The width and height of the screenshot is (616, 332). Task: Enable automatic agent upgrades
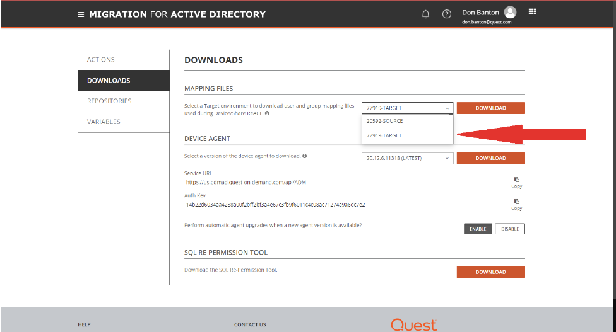pyautogui.click(x=478, y=229)
